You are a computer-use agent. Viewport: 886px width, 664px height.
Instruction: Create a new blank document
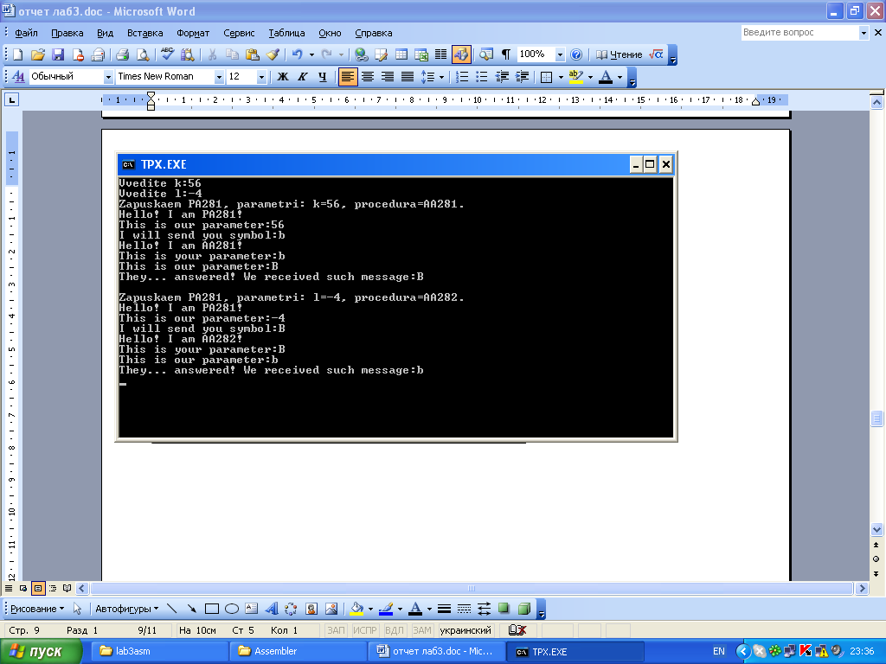[18, 54]
